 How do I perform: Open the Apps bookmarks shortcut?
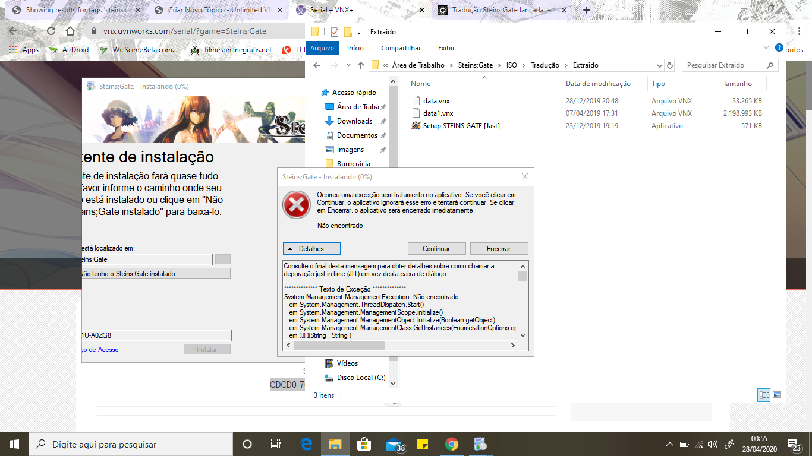click(24, 50)
